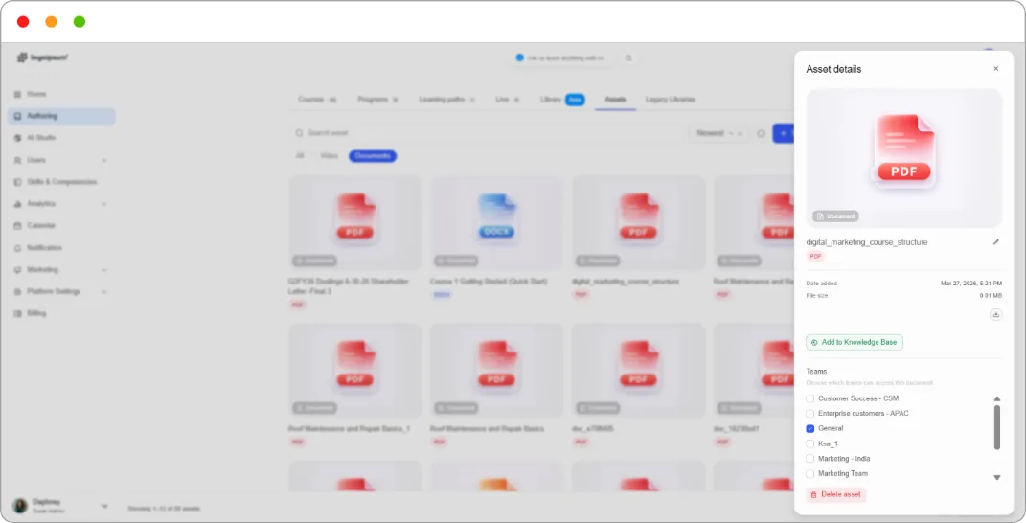This screenshot has width=1026, height=523.
Task: Switch to the Learning paths tab
Action: [447, 100]
